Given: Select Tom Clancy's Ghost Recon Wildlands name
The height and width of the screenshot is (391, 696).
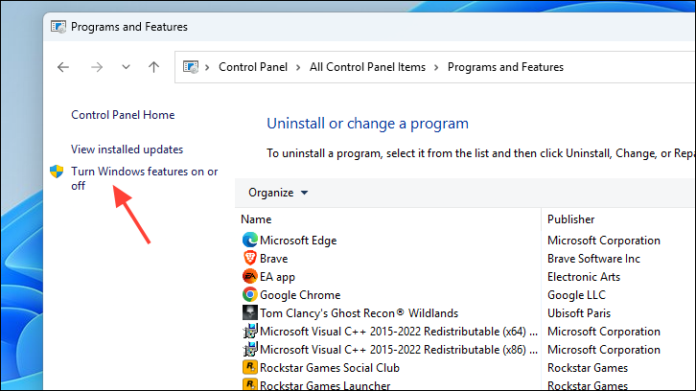Looking at the screenshot, I should point(360,313).
